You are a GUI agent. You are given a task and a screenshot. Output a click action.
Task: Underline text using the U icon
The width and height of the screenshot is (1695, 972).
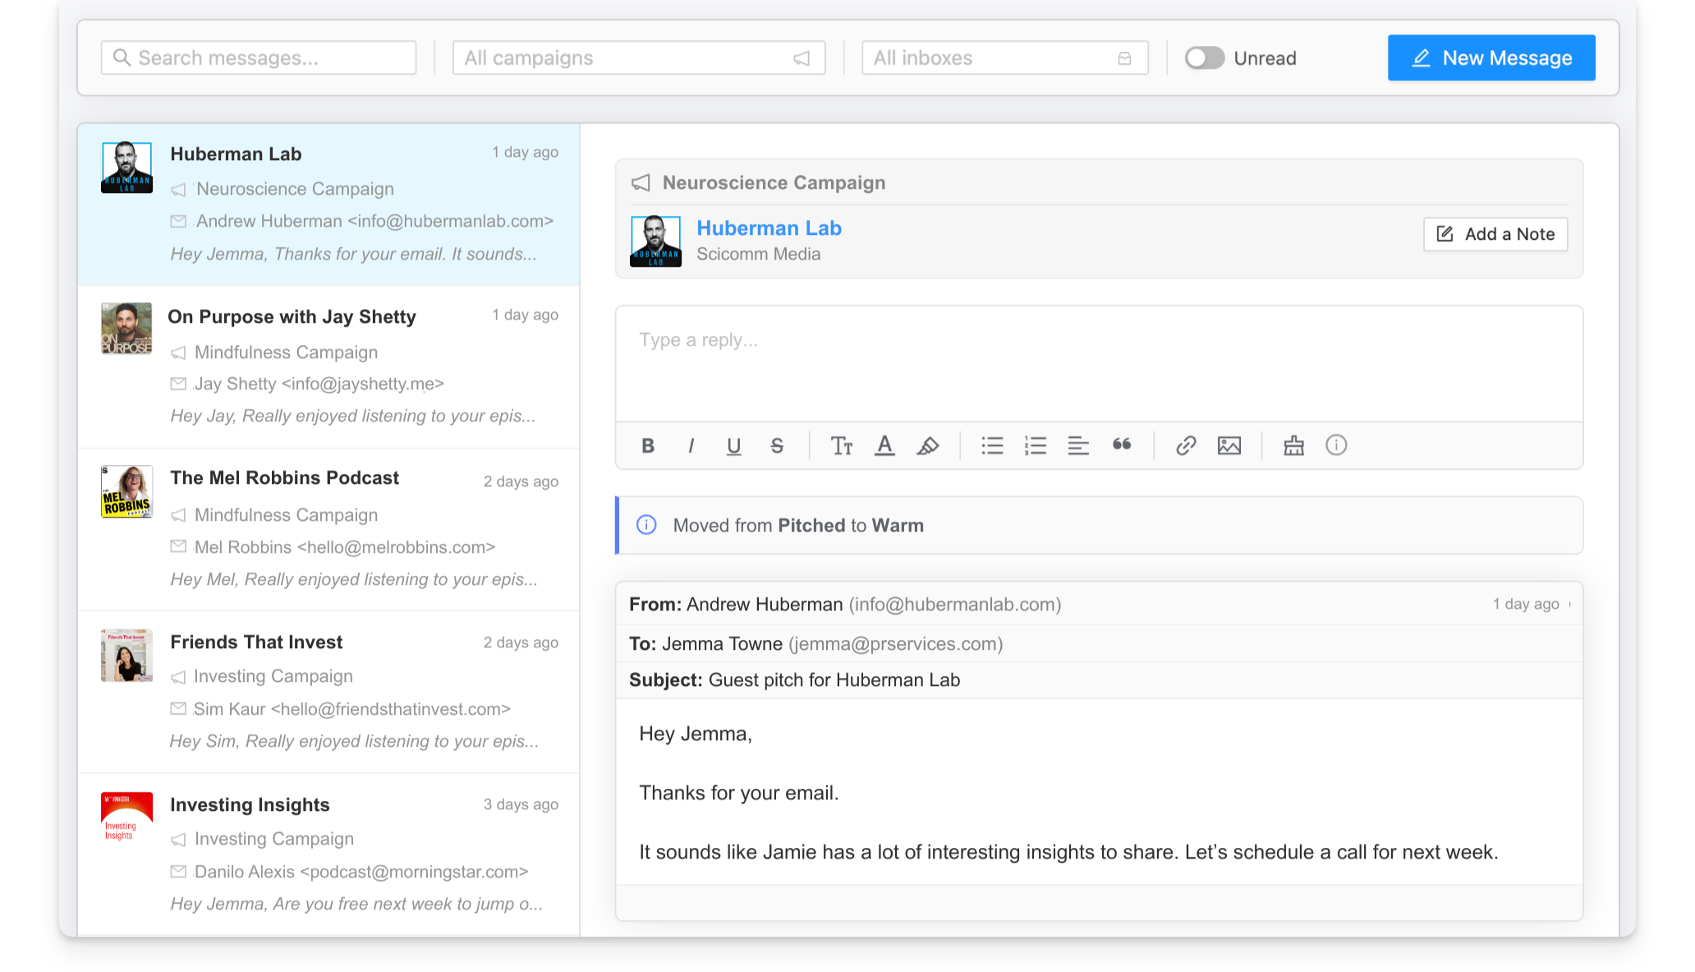pyautogui.click(x=733, y=445)
